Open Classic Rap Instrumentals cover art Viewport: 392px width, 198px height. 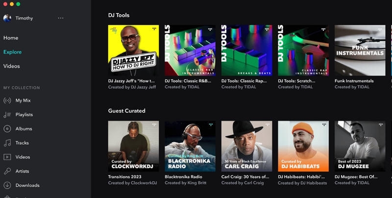pos(303,50)
